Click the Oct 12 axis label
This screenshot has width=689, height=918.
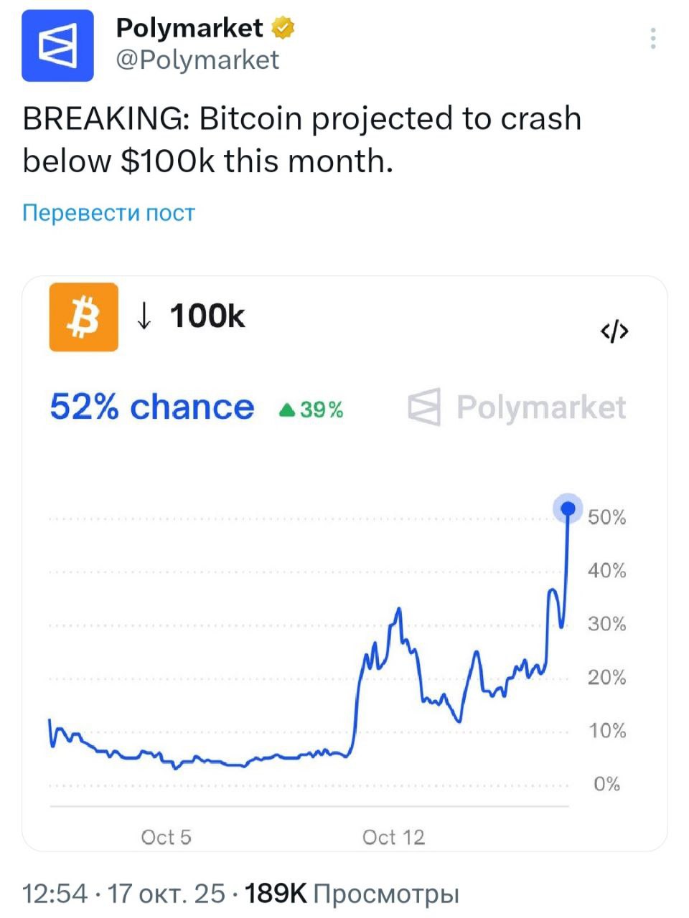click(x=393, y=837)
